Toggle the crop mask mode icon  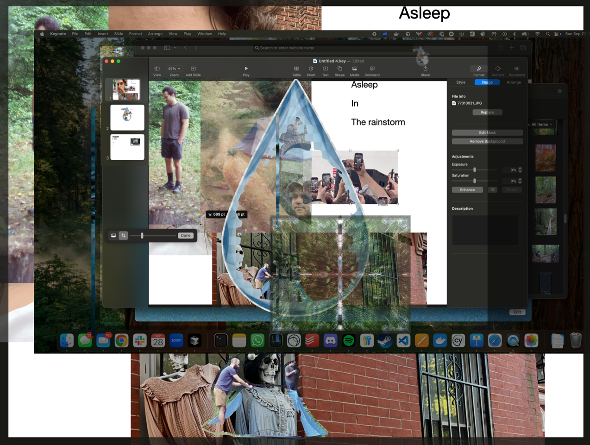[x=124, y=236]
